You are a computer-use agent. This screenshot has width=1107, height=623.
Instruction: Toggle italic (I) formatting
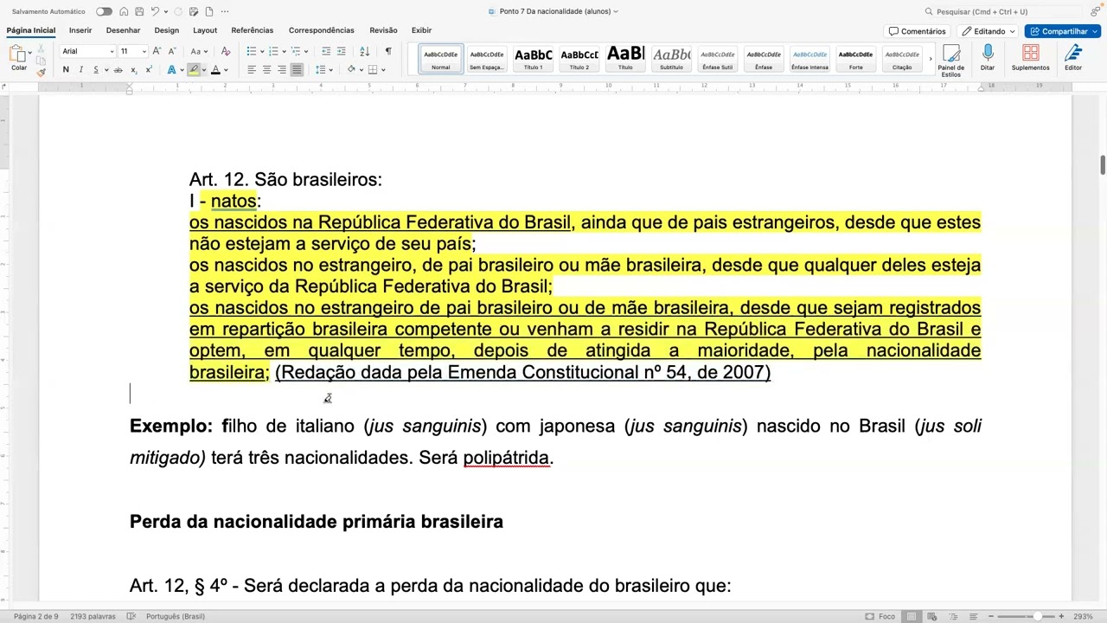coord(81,69)
